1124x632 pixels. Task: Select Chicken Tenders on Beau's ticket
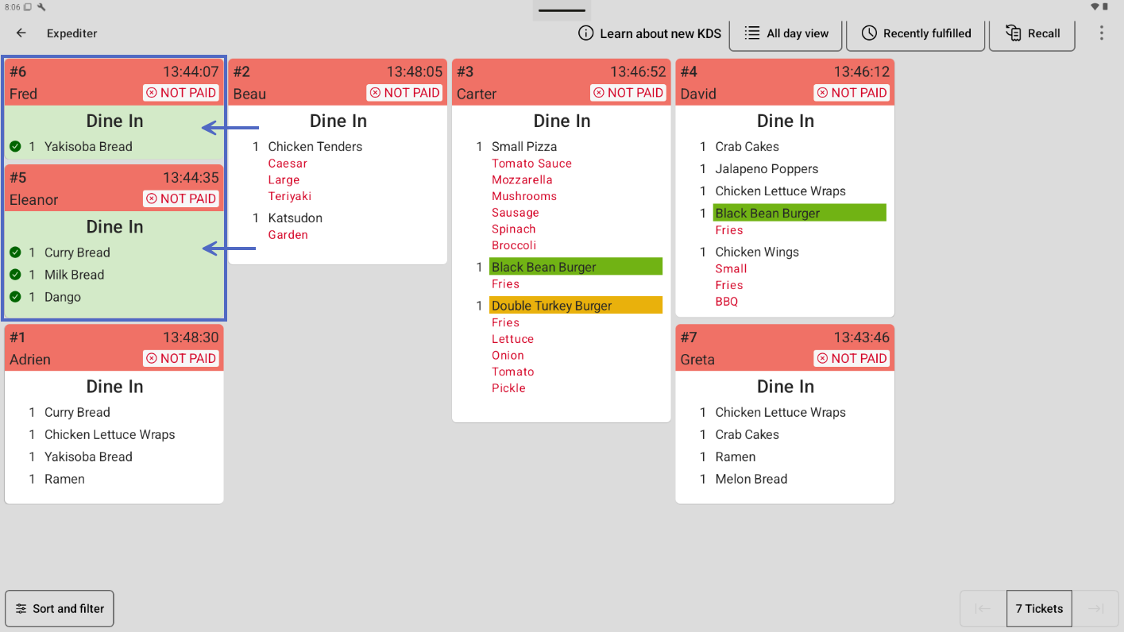[315, 147]
